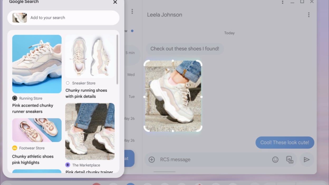
Task: Open the image gallery attach icon
Action: click(290, 159)
